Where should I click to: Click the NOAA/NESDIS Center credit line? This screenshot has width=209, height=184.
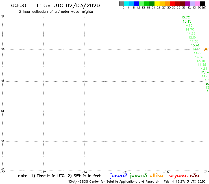[114, 182]
